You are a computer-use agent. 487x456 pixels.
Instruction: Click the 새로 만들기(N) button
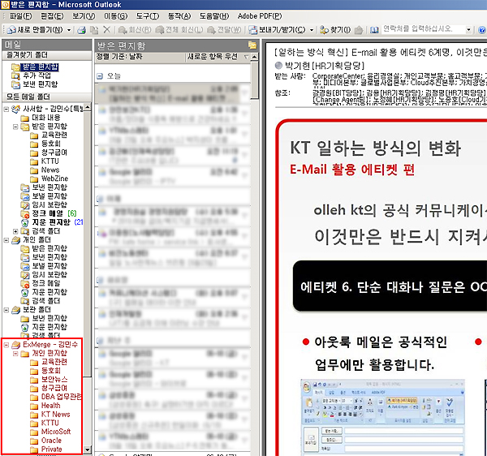pos(36,30)
